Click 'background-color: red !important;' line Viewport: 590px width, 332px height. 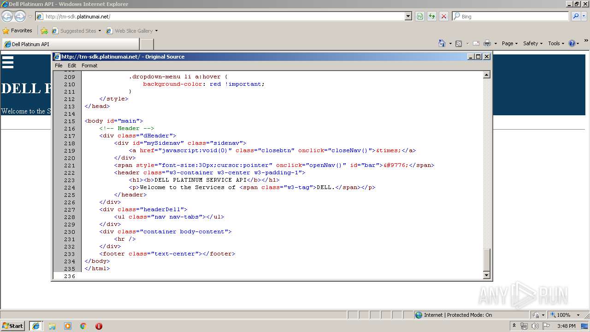point(204,84)
